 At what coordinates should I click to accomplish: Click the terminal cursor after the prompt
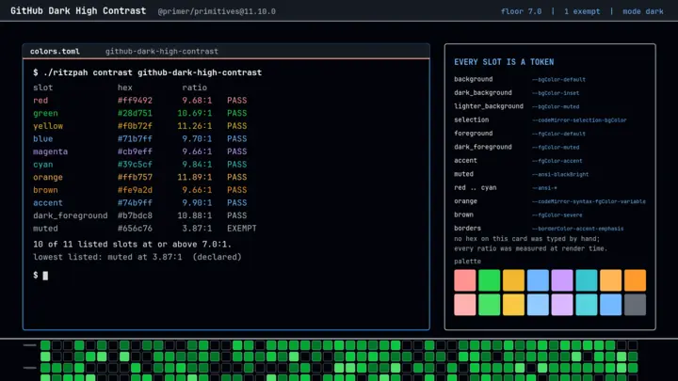pos(45,276)
